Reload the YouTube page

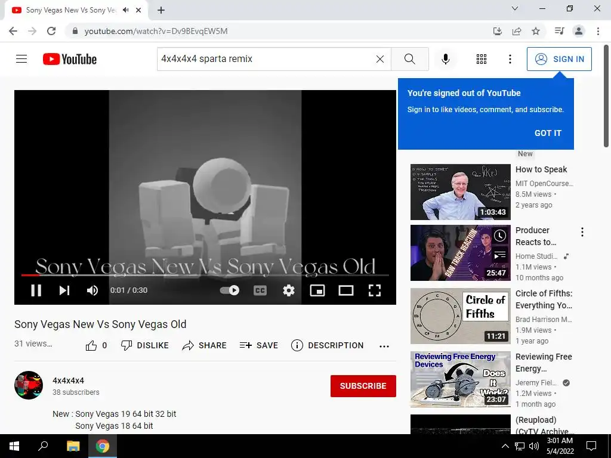[x=51, y=31]
